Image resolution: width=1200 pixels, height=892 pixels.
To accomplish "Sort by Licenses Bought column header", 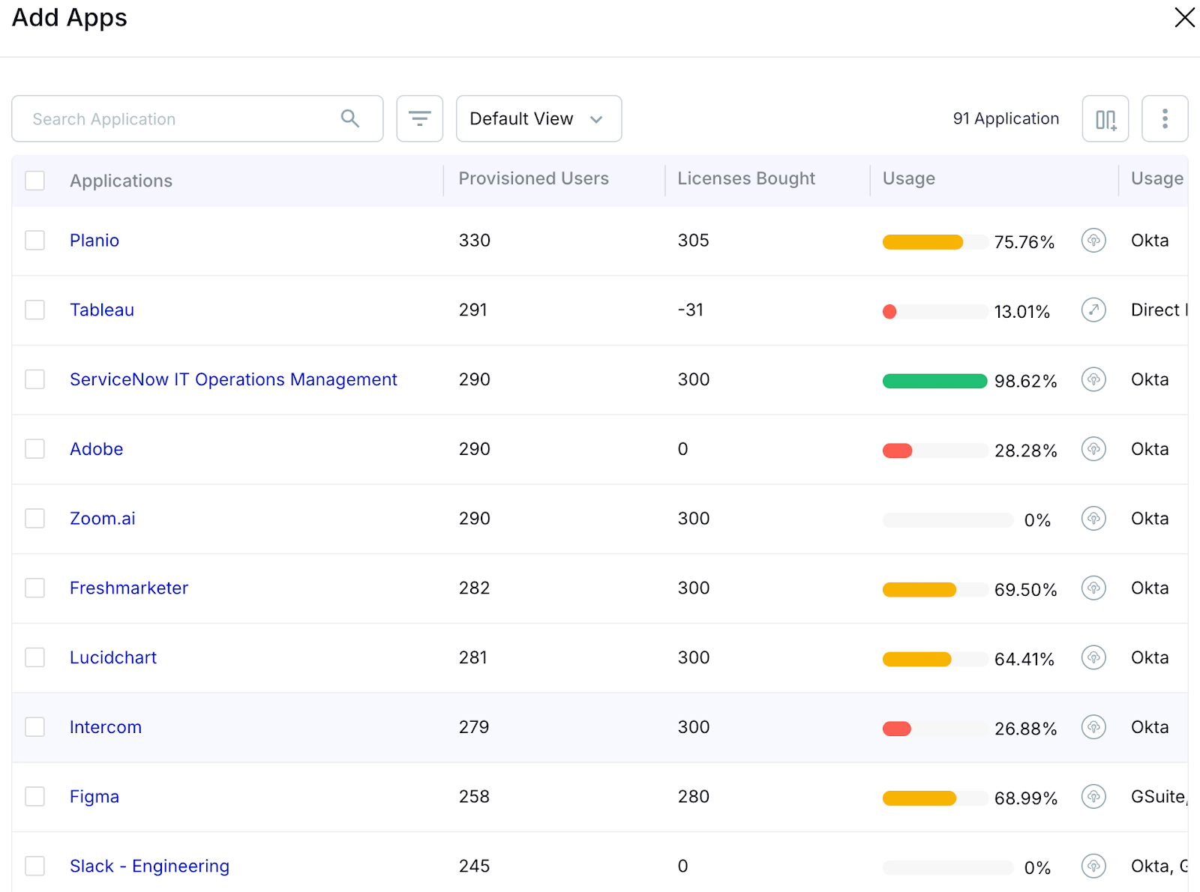I will click(746, 178).
